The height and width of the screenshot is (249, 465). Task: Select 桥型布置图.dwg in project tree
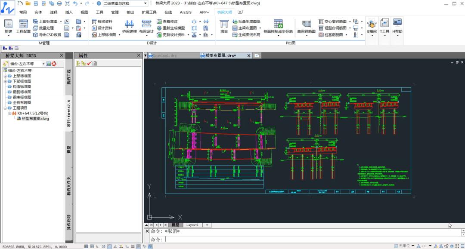35,119
